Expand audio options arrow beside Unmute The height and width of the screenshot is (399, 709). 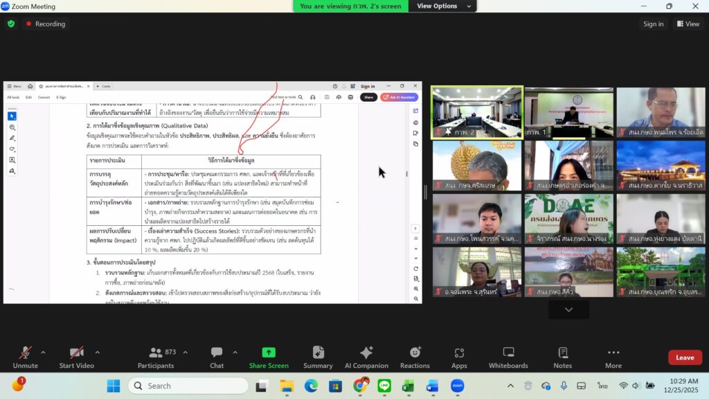pos(43,352)
